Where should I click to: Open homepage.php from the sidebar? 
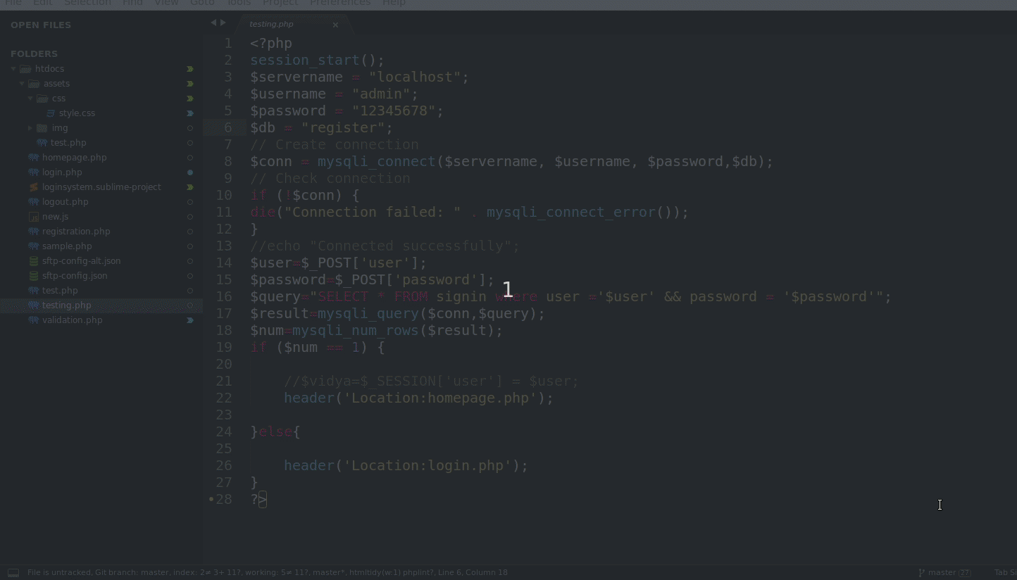point(75,158)
